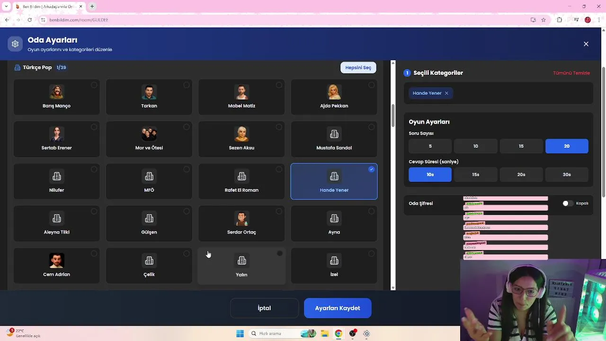This screenshot has height=341, width=606.
Task: Click Yalın category icon
Action: [241, 260]
